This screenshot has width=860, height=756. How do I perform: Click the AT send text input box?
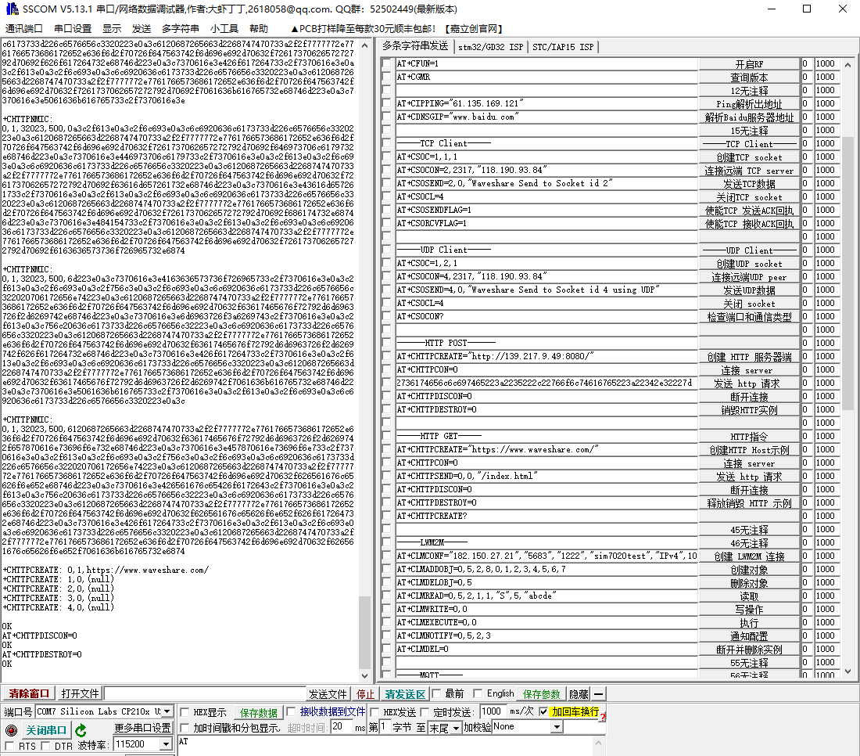385,746
